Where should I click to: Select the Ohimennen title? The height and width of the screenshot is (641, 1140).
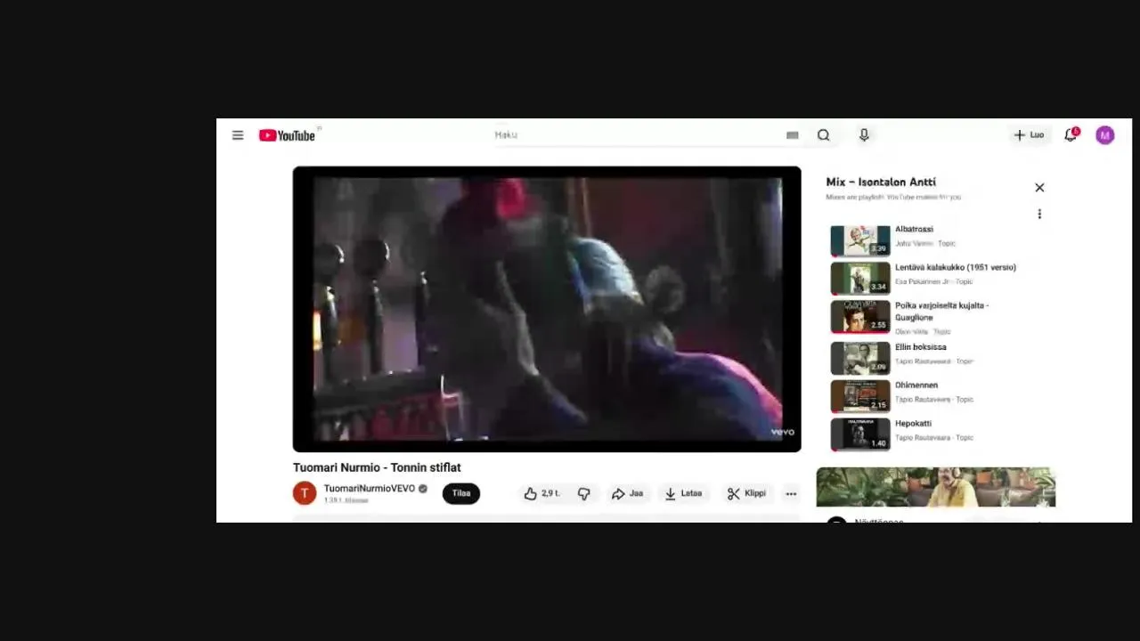coord(916,385)
